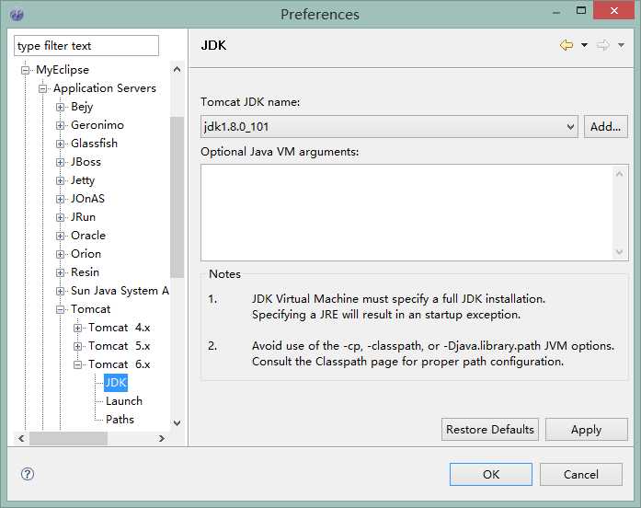Screen dimensions: 641x508
Task: Expand the Tomcat 5.x node
Action: [77, 346]
